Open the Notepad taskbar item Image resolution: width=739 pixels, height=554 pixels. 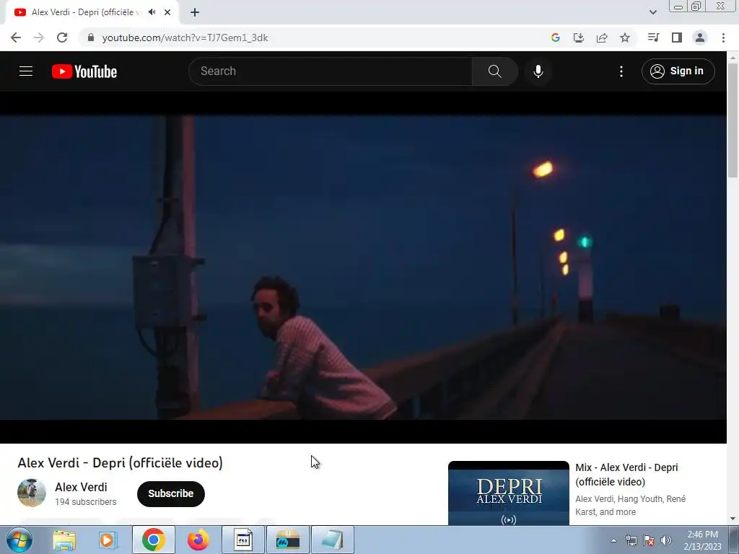pyautogui.click(x=332, y=540)
